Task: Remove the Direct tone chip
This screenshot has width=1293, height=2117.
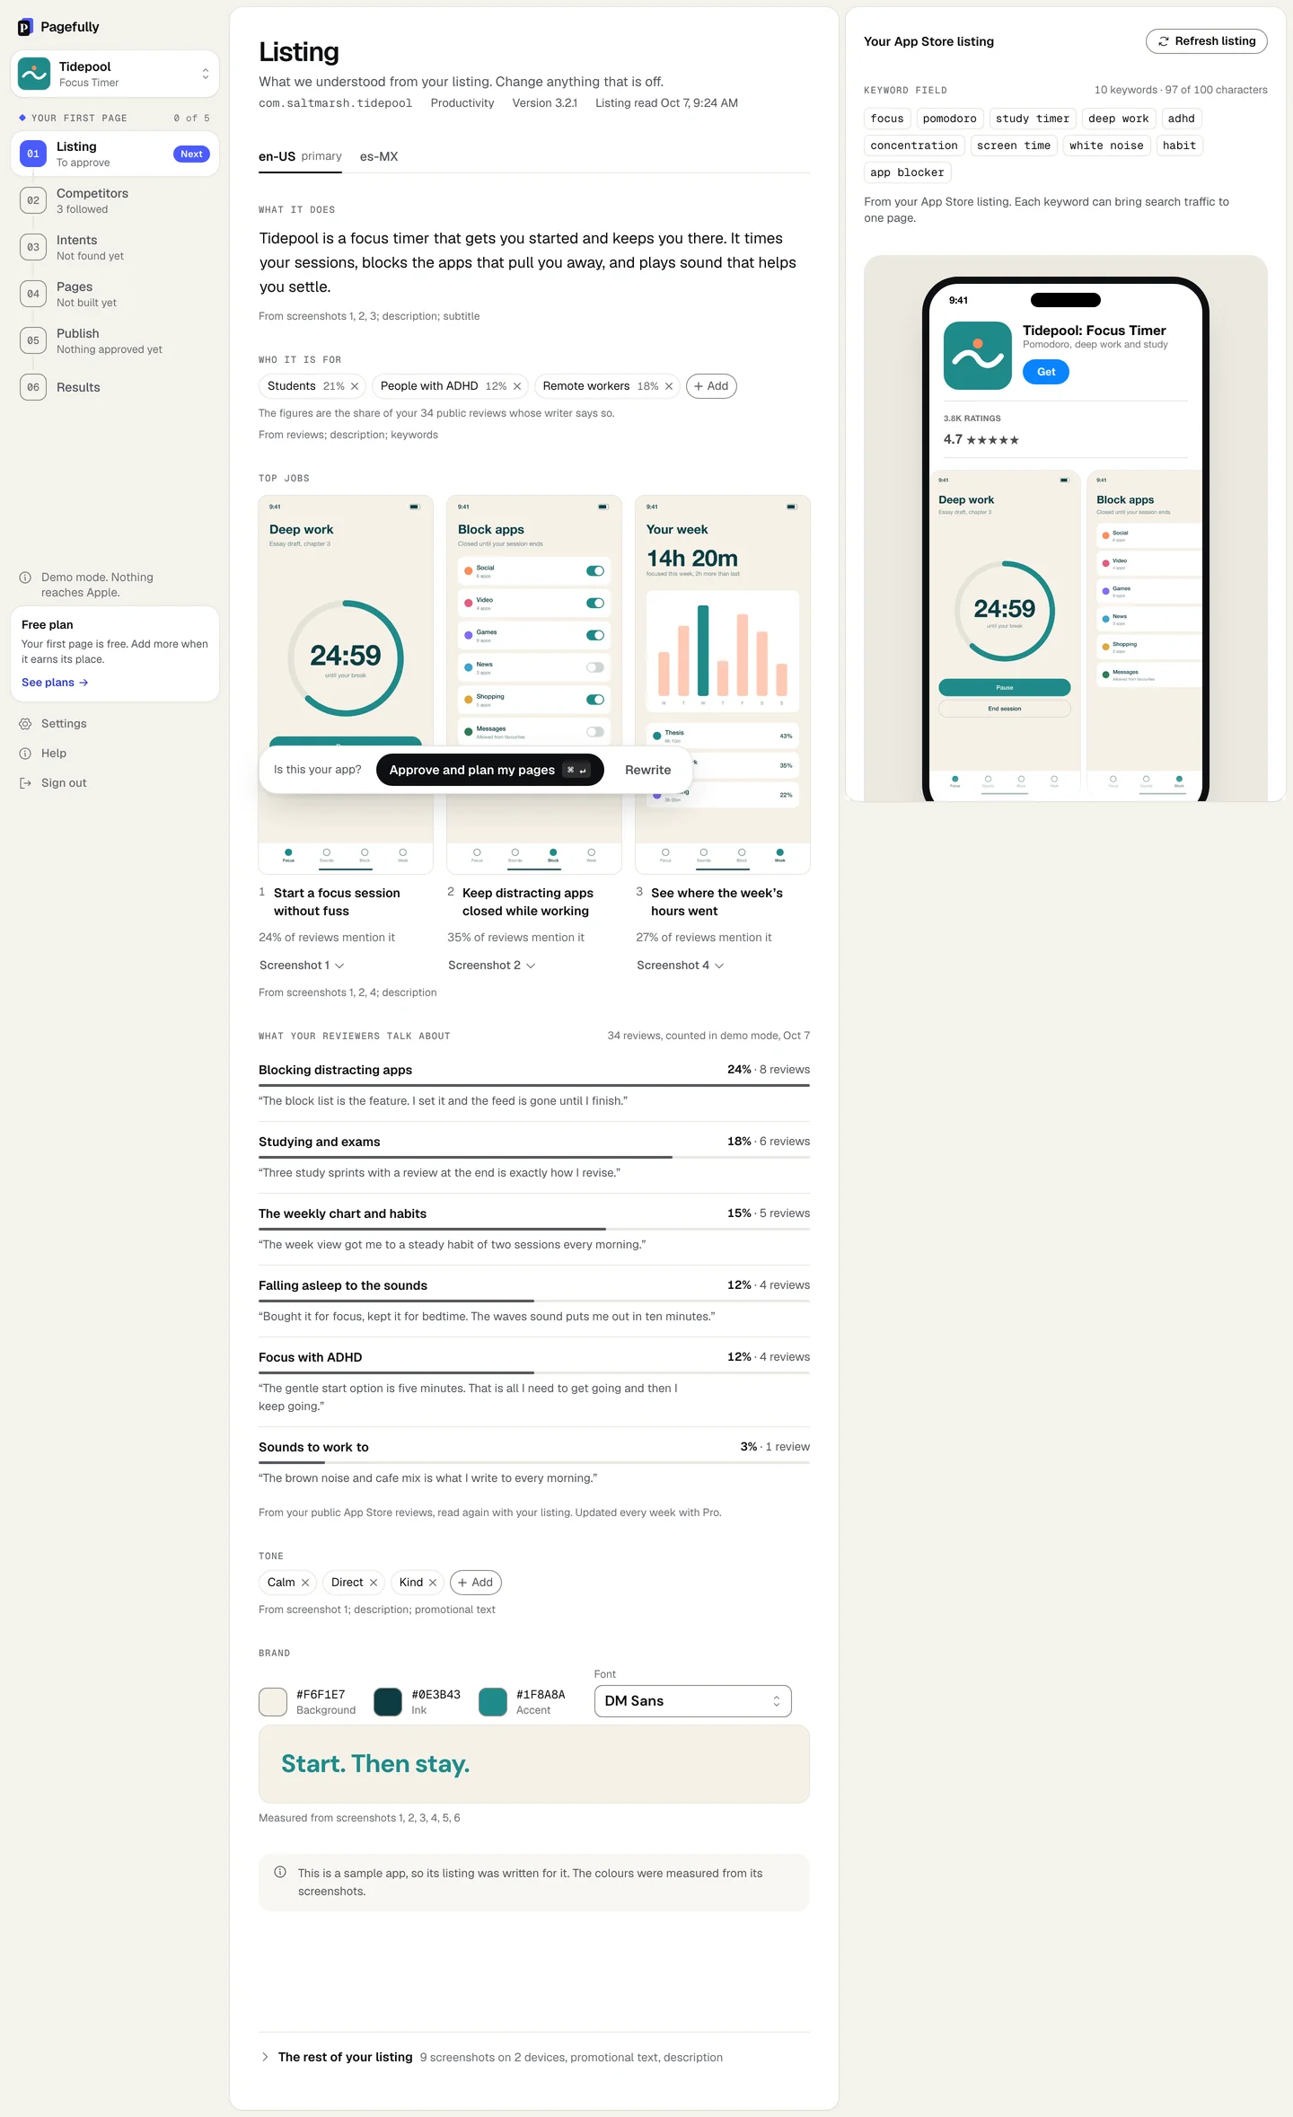Action: coord(374,1583)
